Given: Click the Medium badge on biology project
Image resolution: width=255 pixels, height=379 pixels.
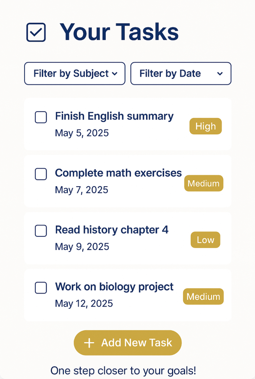Looking at the screenshot, I should (203, 296).
